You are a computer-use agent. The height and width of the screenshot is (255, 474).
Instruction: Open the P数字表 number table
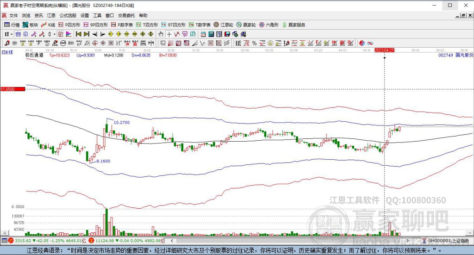click(x=122, y=25)
